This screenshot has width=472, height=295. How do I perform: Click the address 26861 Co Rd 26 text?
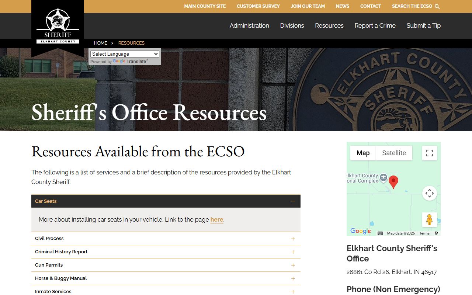click(x=392, y=272)
